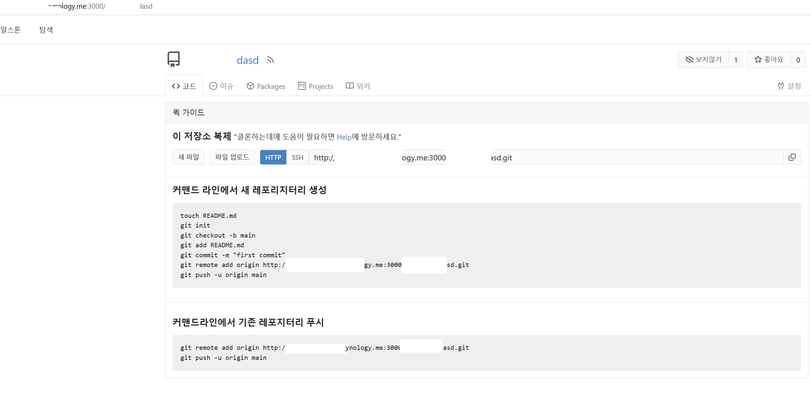The image size is (811, 411).
Task: Click the star icon on 좋아요 button
Action: (x=758, y=59)
